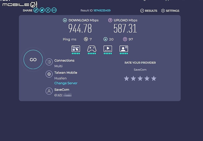Click the globe server icon
203x141 pixels.
pos(49,74)
